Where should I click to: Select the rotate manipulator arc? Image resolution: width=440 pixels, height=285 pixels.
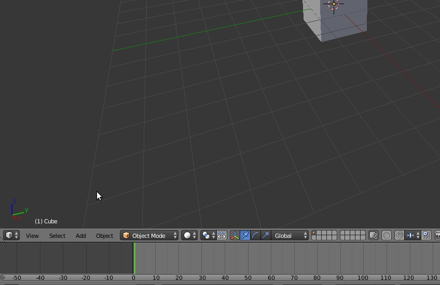pyautogui.click(x=255, y=235)
